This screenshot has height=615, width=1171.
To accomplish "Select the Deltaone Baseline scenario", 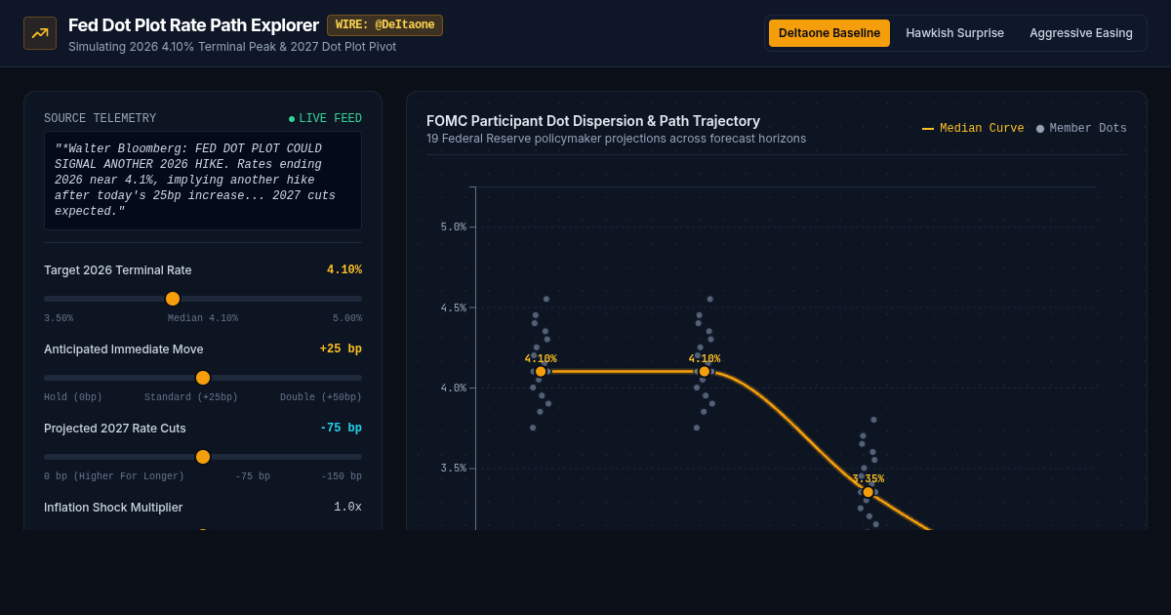I will click(829, 33).
